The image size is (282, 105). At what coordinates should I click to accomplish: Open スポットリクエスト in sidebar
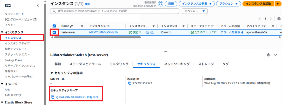click(17, 55)
